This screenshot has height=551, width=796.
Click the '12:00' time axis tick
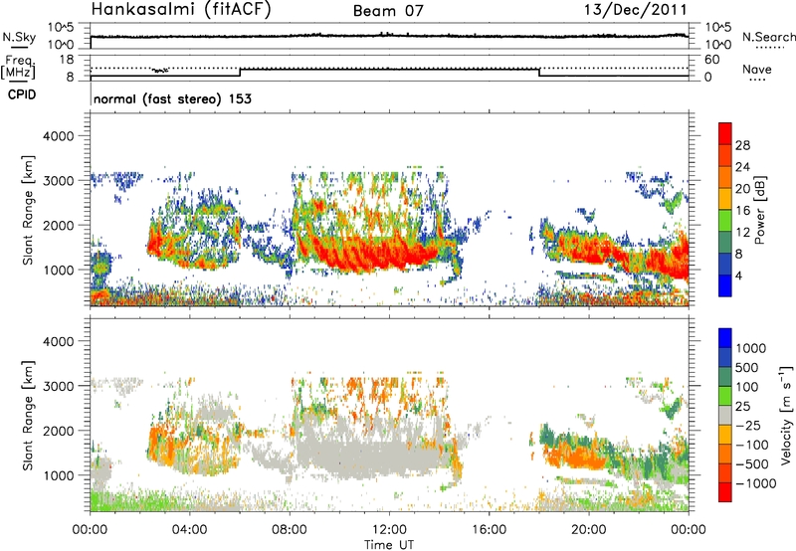click(389, 530)
